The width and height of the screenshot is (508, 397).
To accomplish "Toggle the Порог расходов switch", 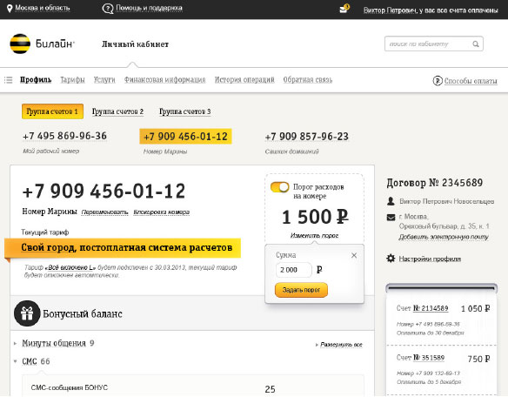I will pos(279,187).
